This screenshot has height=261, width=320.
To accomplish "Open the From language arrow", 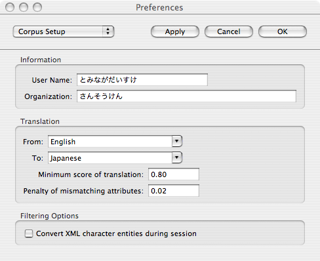I will 177,141.
